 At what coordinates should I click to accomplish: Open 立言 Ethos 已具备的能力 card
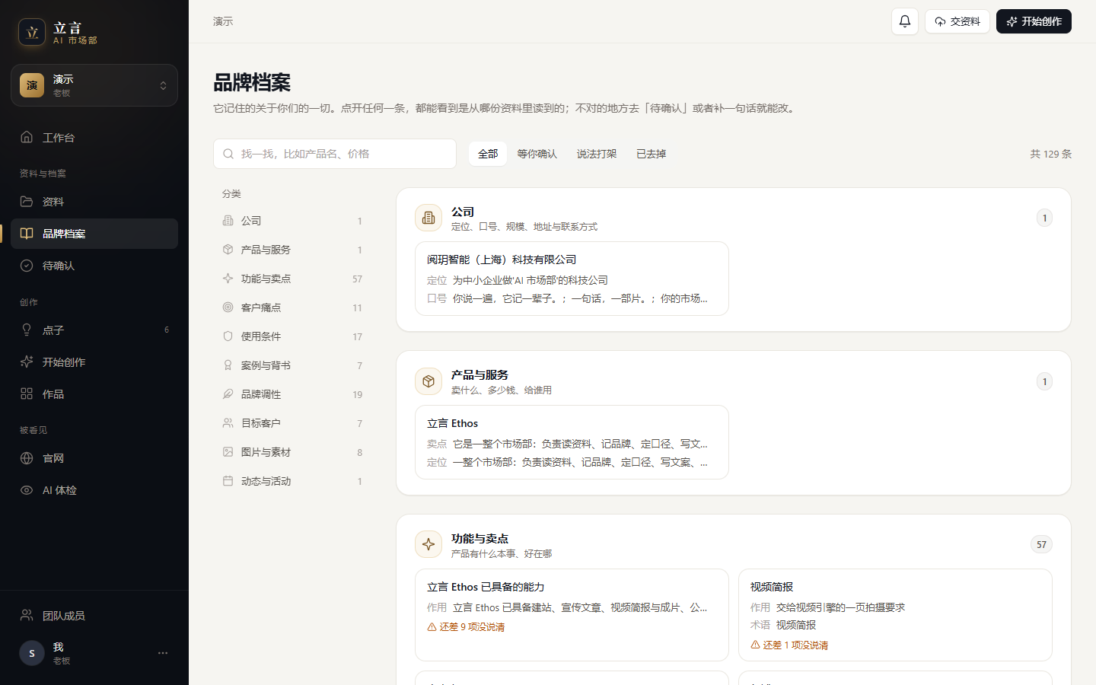(572, 615)
